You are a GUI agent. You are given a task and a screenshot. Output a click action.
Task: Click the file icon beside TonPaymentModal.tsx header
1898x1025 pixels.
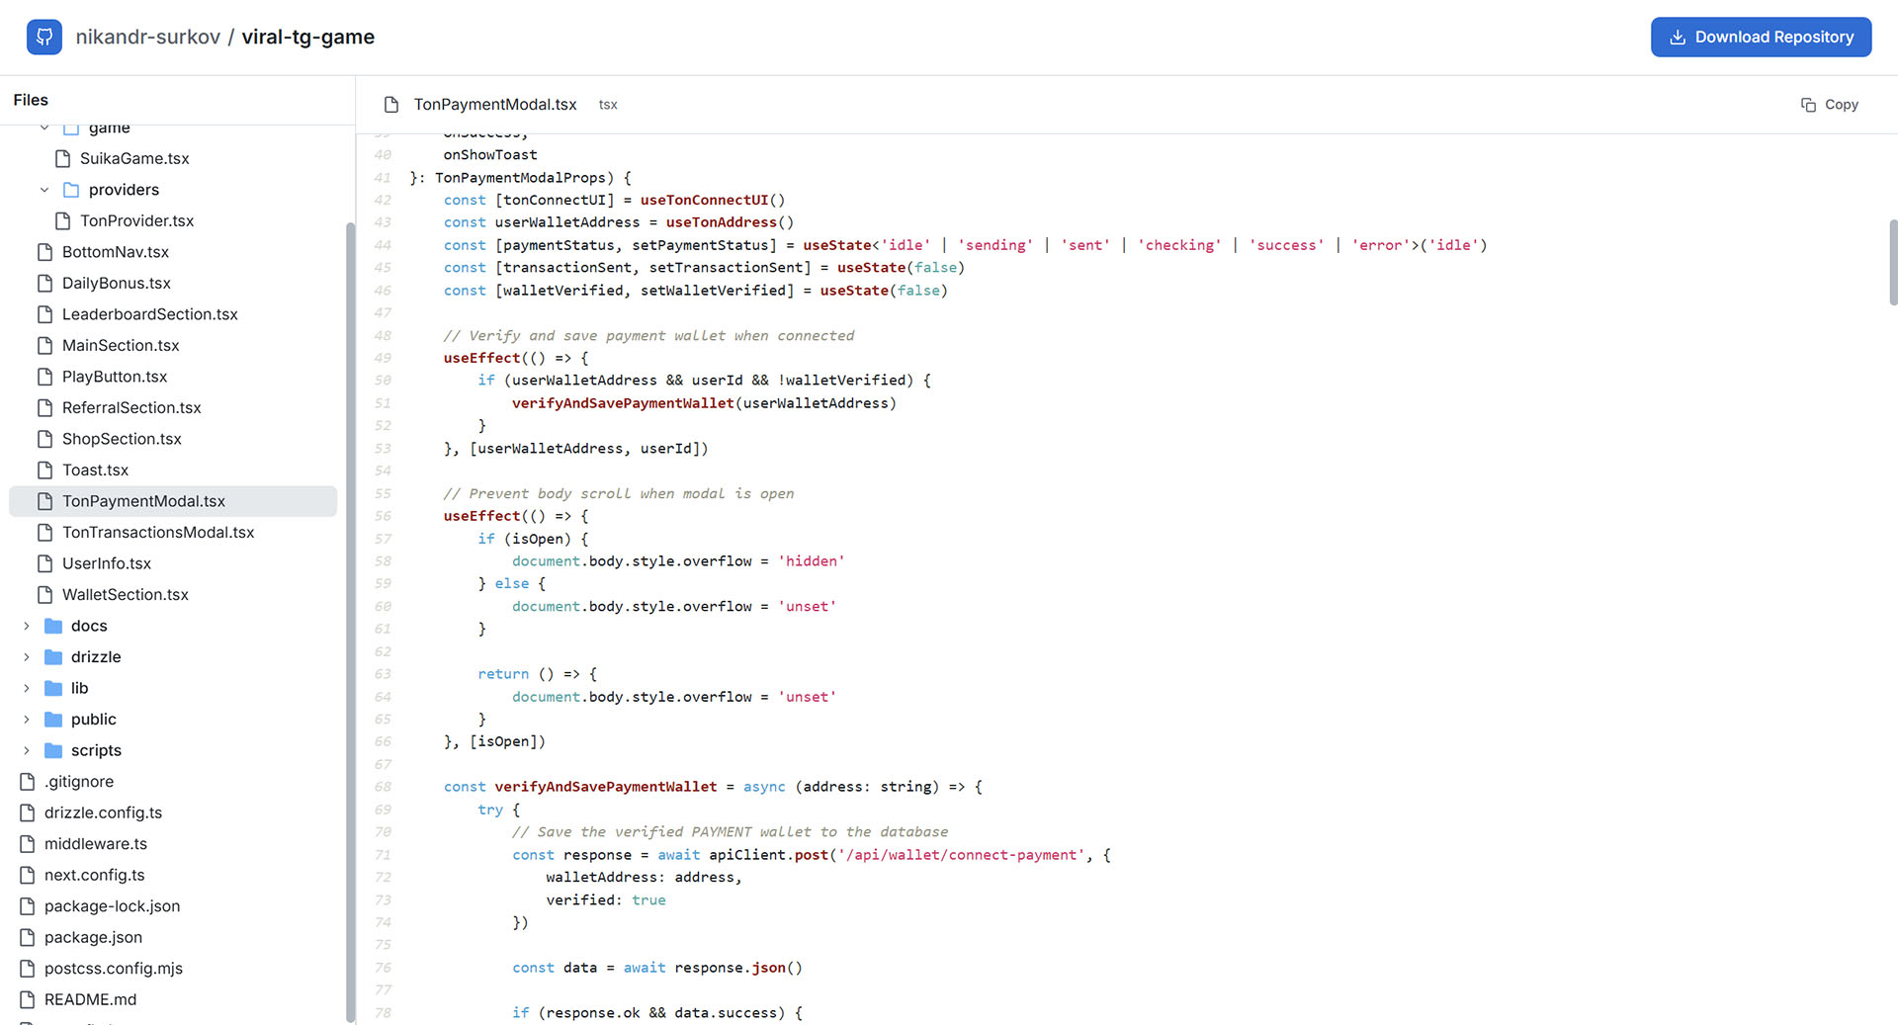coord(392,104)
